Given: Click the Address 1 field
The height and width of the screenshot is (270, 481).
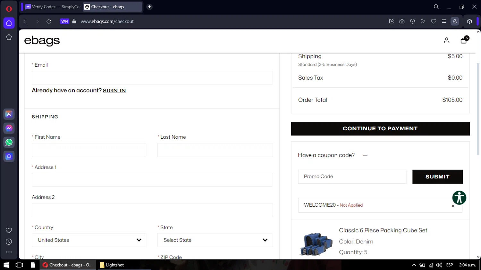Looking at the screenshot, I should (152, 180).
